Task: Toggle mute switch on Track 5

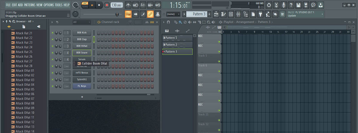Action: tap(219, 61)
